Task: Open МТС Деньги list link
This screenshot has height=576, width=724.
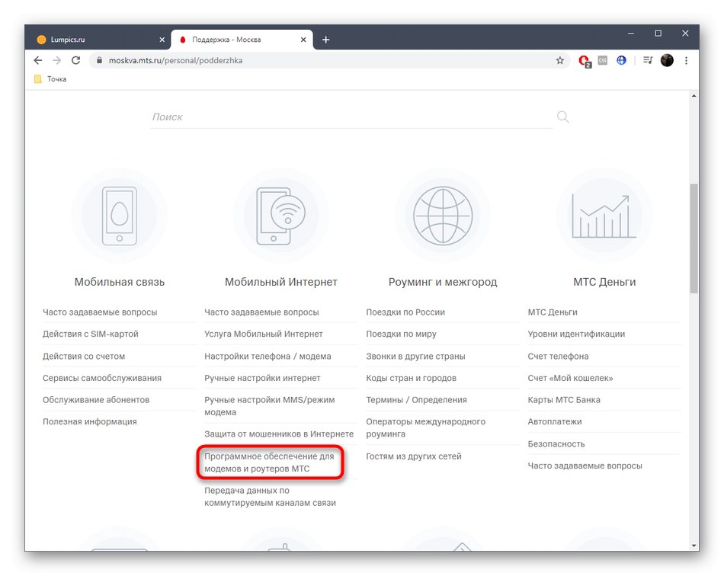Action: click(x=553, y=312)
